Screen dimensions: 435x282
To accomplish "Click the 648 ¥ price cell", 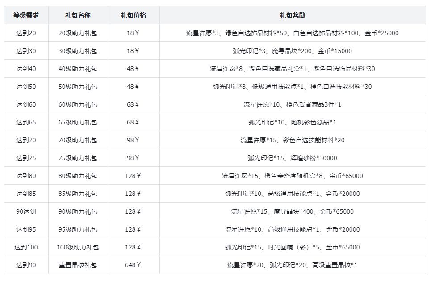I will coord(134,265).
